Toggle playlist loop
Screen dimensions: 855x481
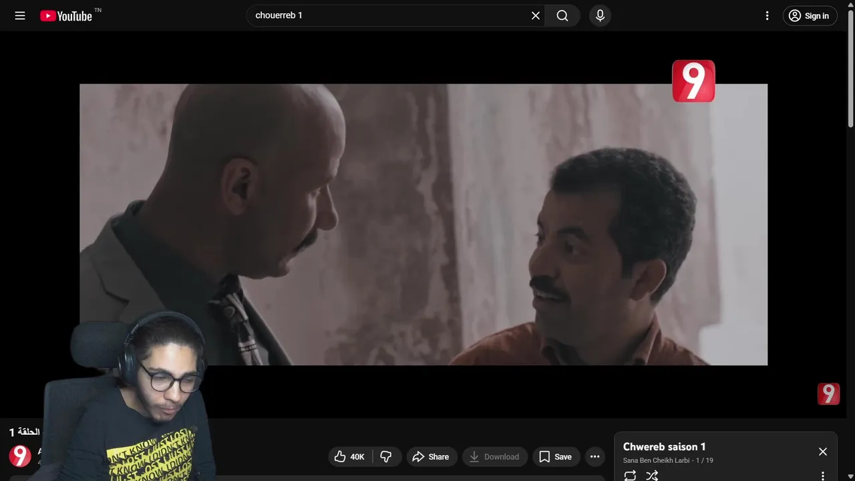(x=630, y=476)
